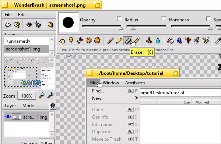221x144 pixels.
Task: Click the Duplicate menu entry
Action: point(113,132)
